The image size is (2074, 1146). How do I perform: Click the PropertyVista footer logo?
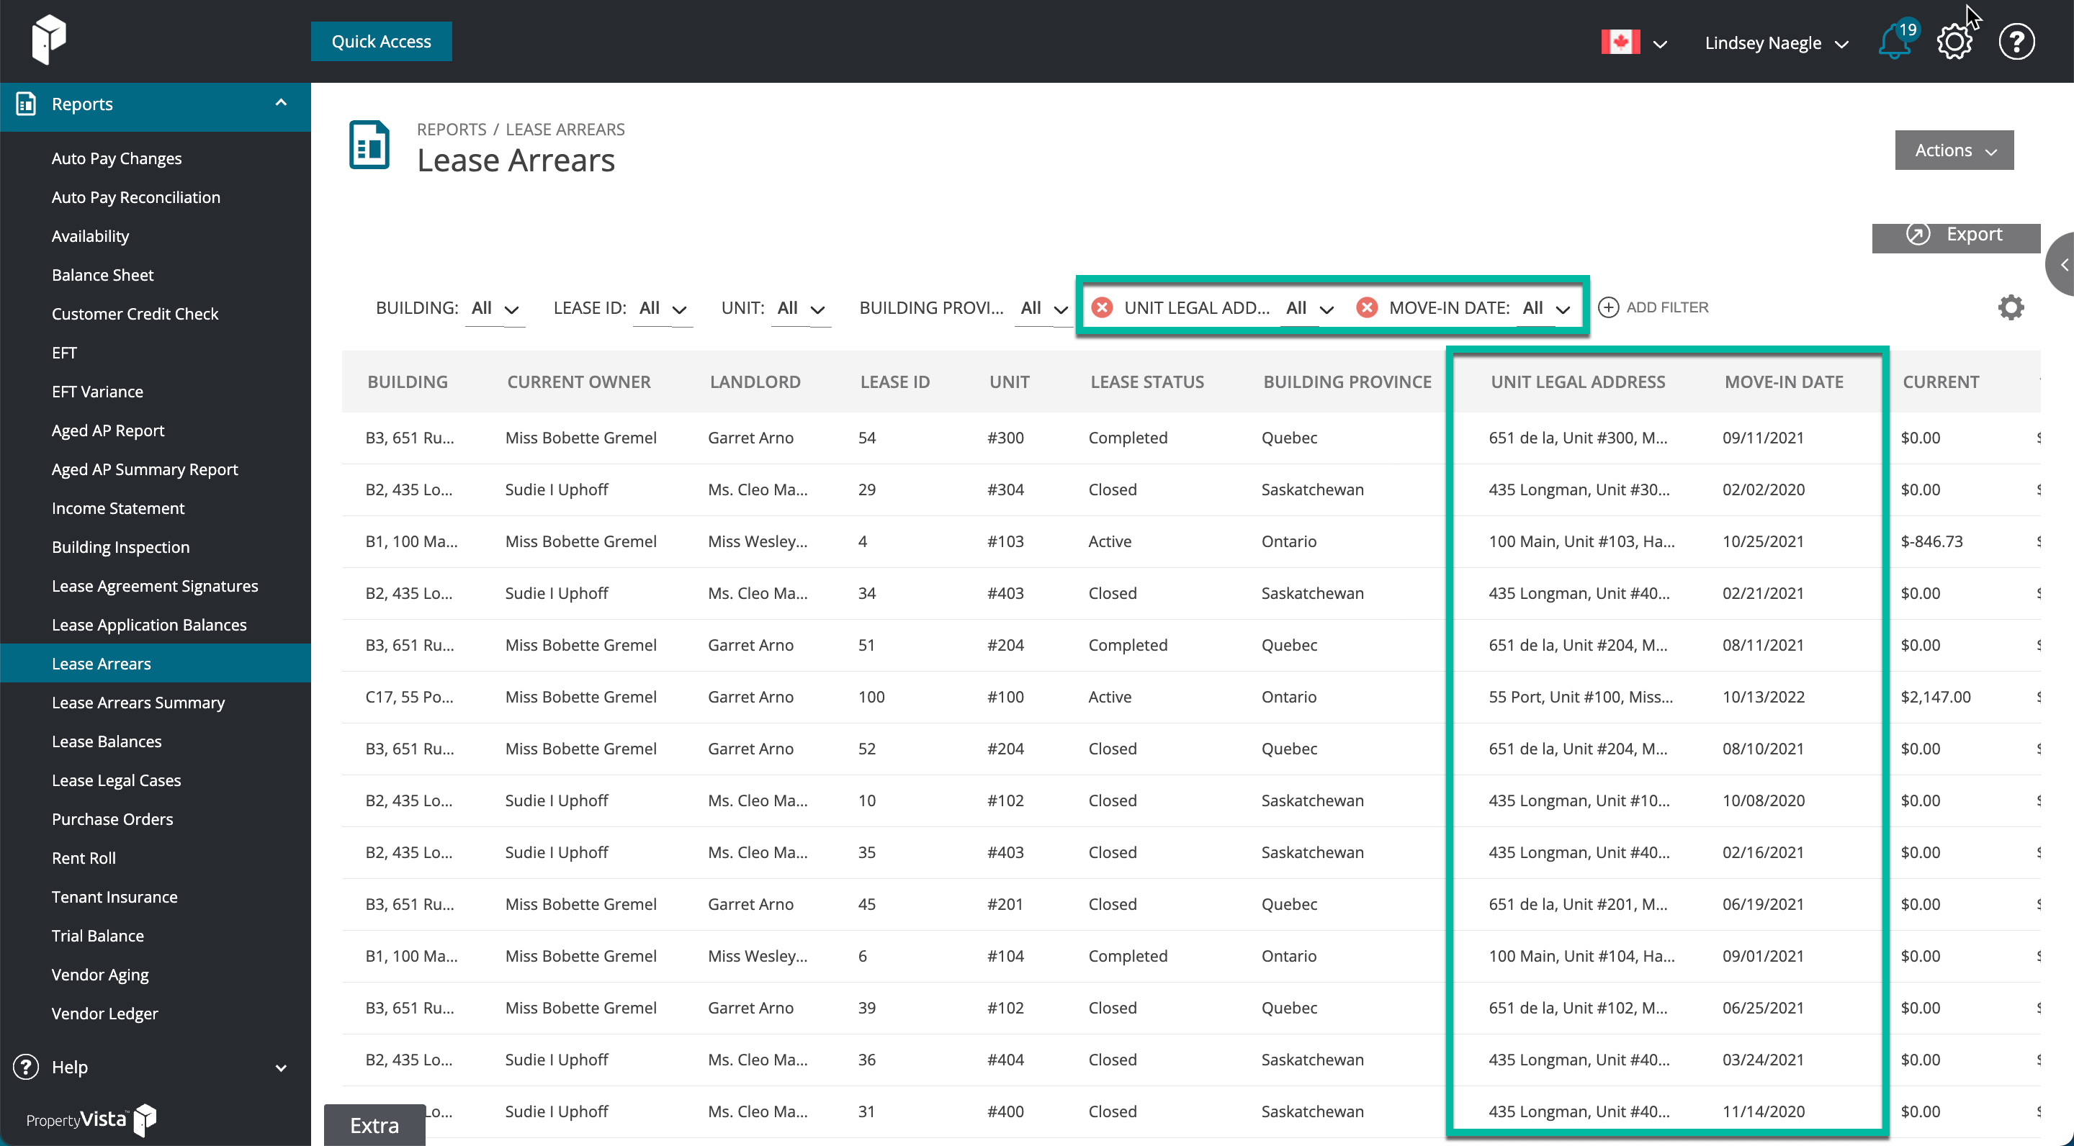pos(91,1119)
